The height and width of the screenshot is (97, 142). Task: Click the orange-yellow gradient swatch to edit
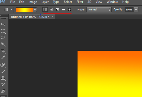(x=24, y=10)
